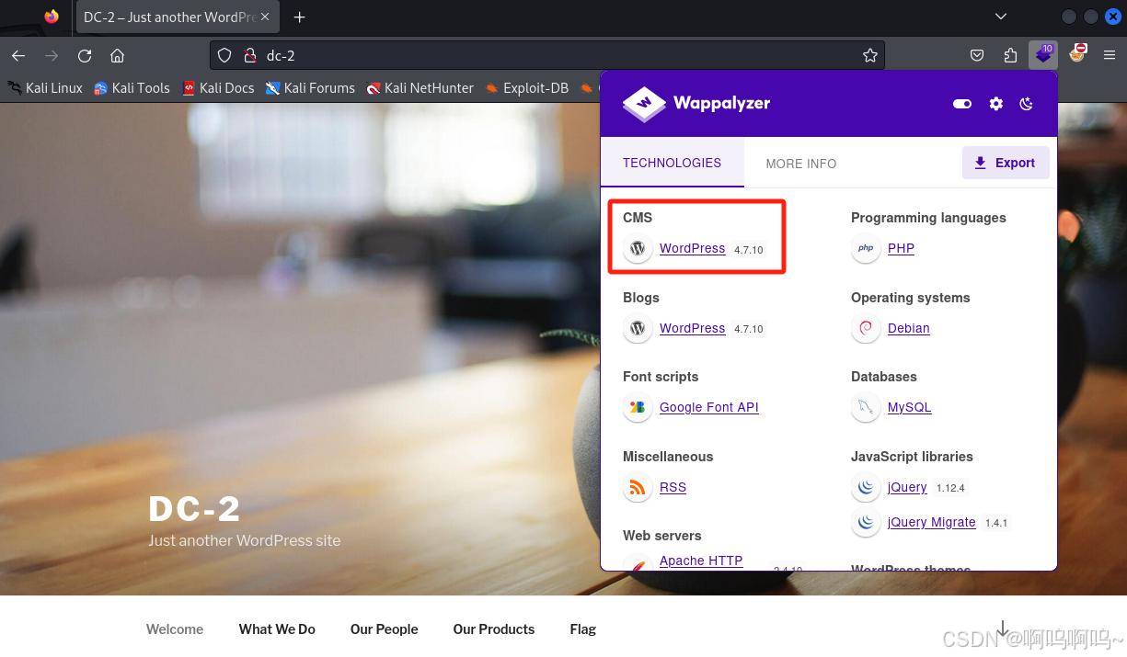Toggle the Wappalyzer enable switch
The height and width of the screenshot is (657, 1127).
[x=962, y=104]
